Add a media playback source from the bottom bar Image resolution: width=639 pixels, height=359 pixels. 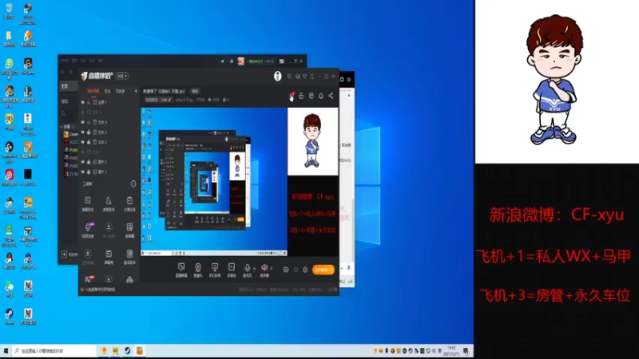coord(232,270)
